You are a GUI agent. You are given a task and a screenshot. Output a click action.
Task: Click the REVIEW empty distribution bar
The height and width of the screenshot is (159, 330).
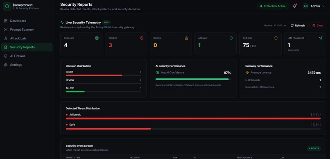click(x=103, y=84)
